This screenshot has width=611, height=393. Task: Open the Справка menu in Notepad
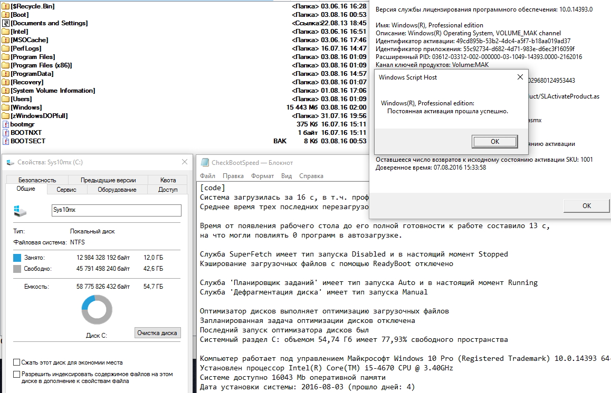click(x=311, y=176)
